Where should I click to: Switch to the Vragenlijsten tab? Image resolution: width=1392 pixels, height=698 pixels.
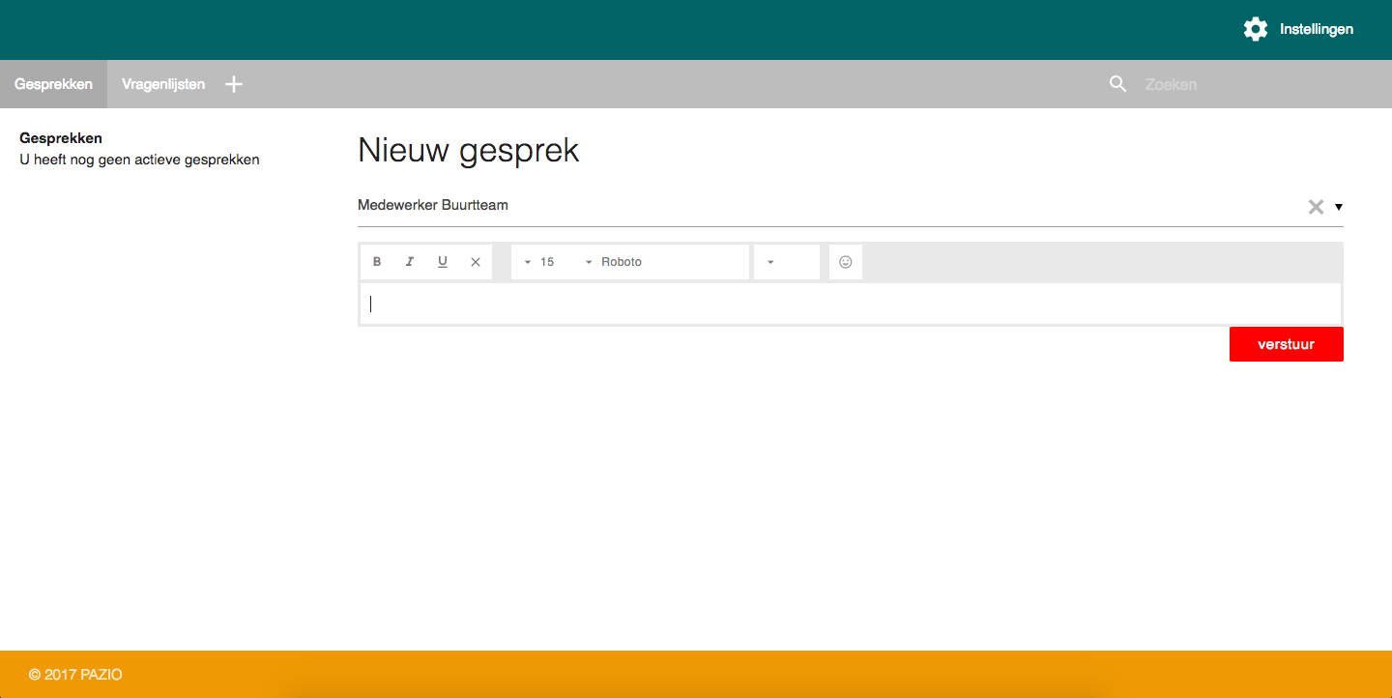pos(163,84)
